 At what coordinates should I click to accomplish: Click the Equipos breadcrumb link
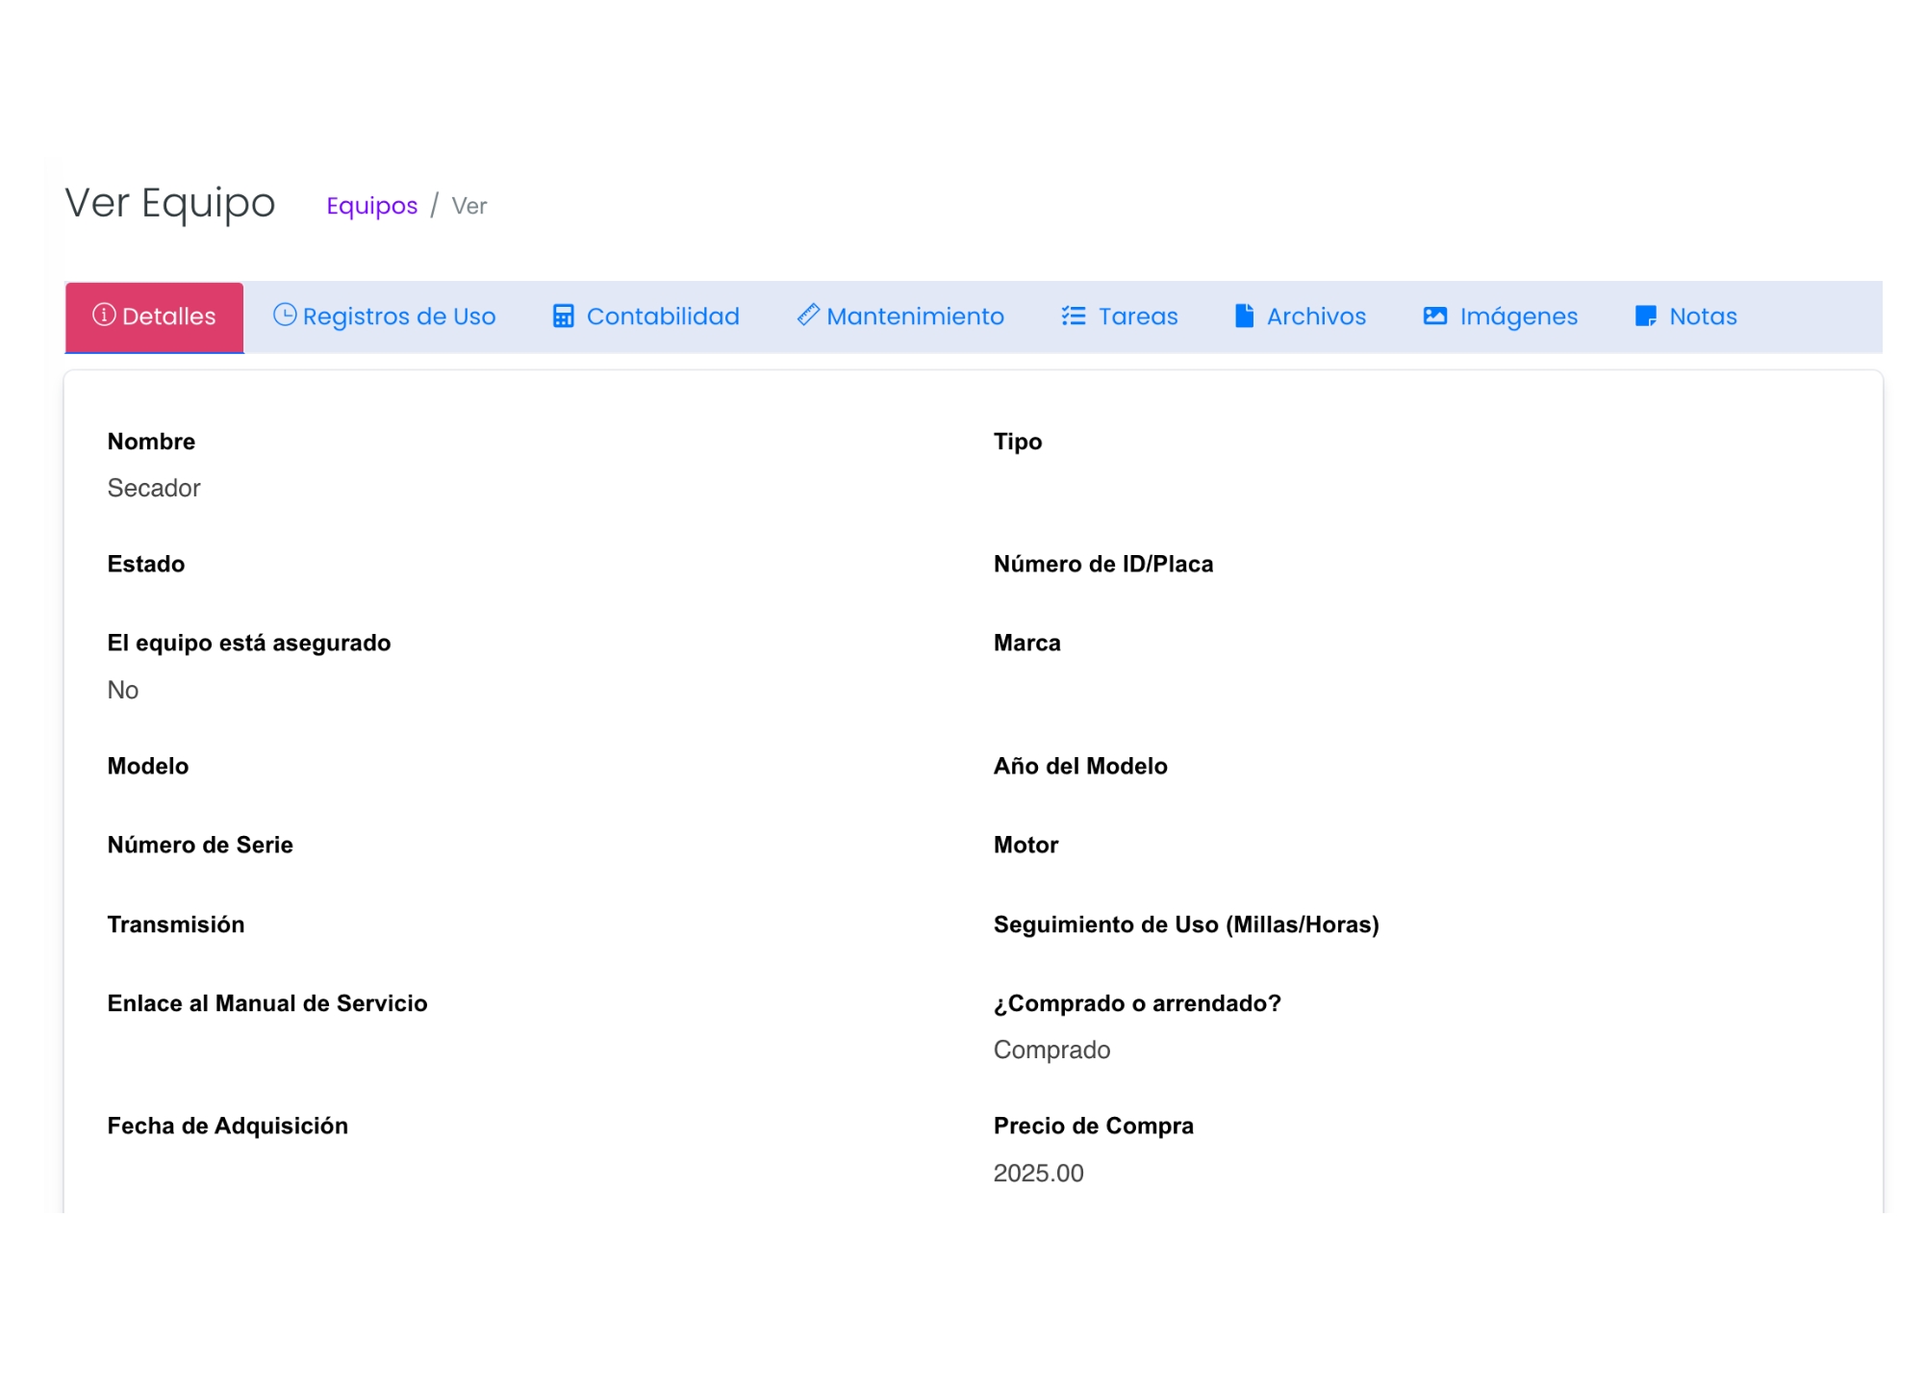371,206
